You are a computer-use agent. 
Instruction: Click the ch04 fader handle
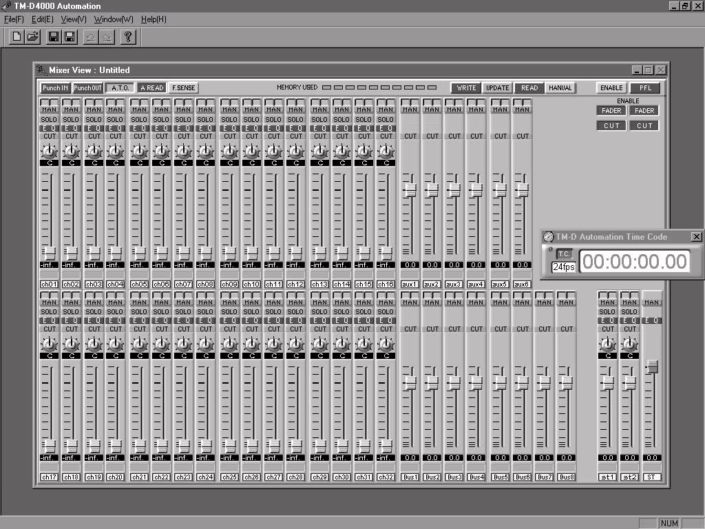coord(116,253)
